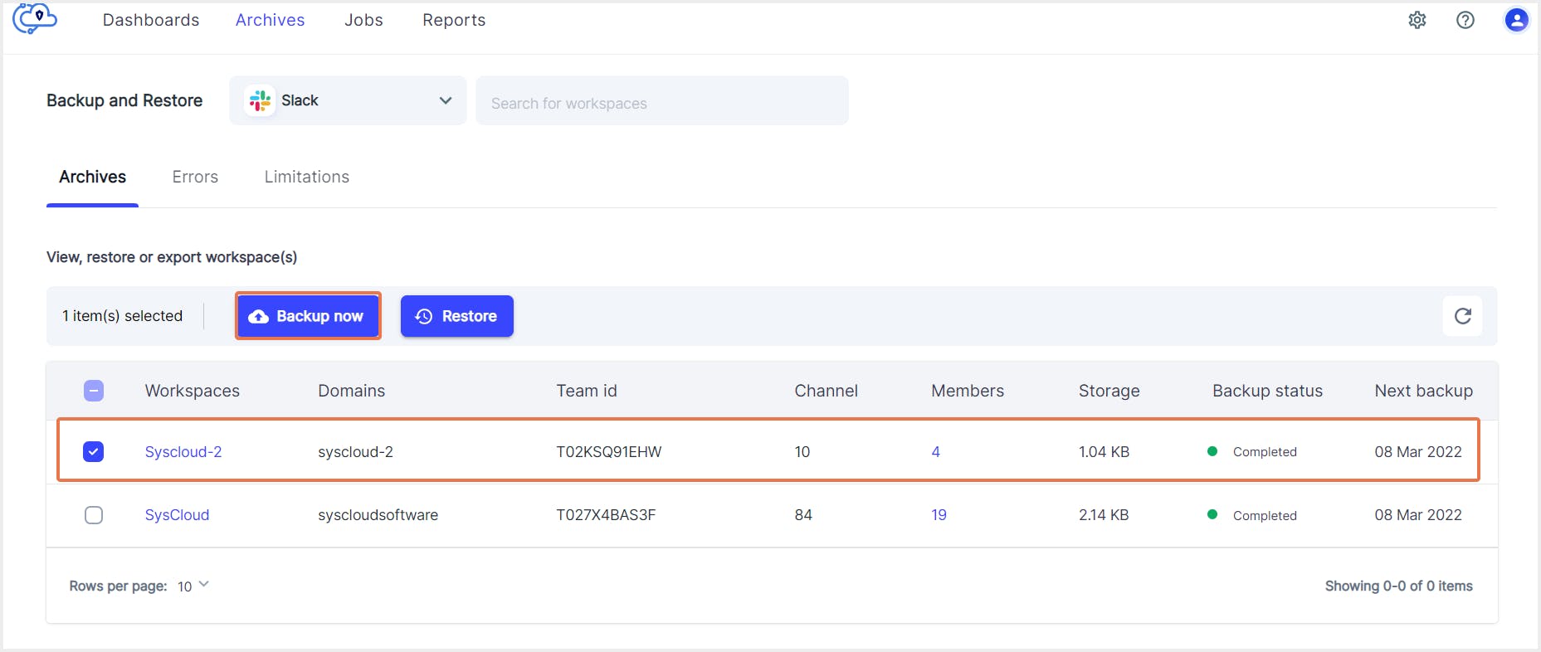Toggle the select-all header checkbox
Image resolution: width=1541 pixels, height=652 pixels.
coord(94,391)
